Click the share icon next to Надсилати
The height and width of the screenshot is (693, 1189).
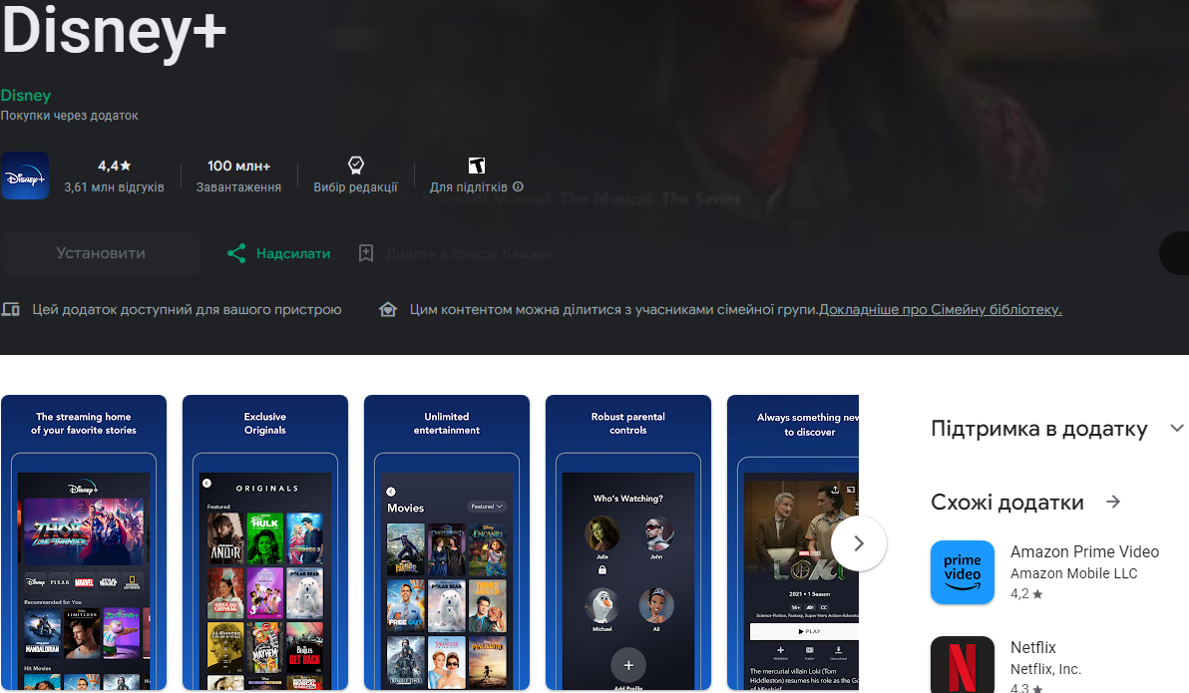(236, 253)
